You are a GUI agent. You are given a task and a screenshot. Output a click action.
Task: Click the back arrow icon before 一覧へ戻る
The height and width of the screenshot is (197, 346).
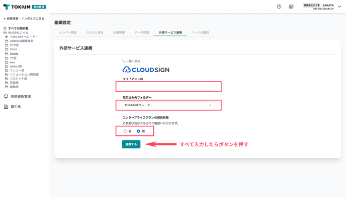(124, 61)
